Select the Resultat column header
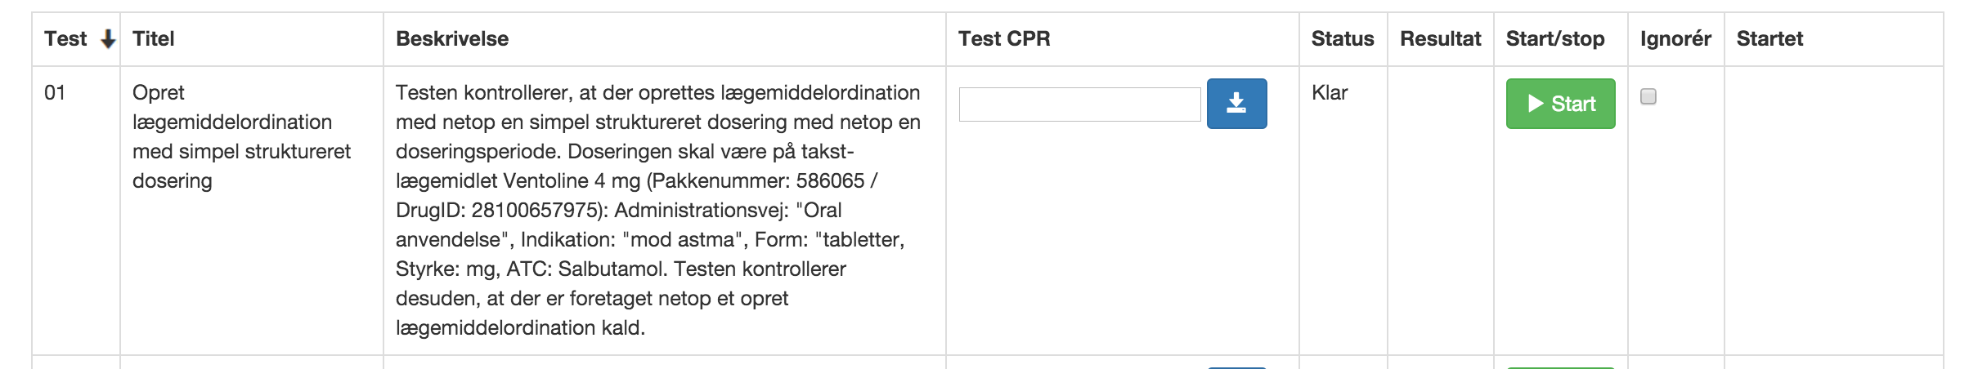The width and height of the screenshot is (1969, 369). point(1441,39)
